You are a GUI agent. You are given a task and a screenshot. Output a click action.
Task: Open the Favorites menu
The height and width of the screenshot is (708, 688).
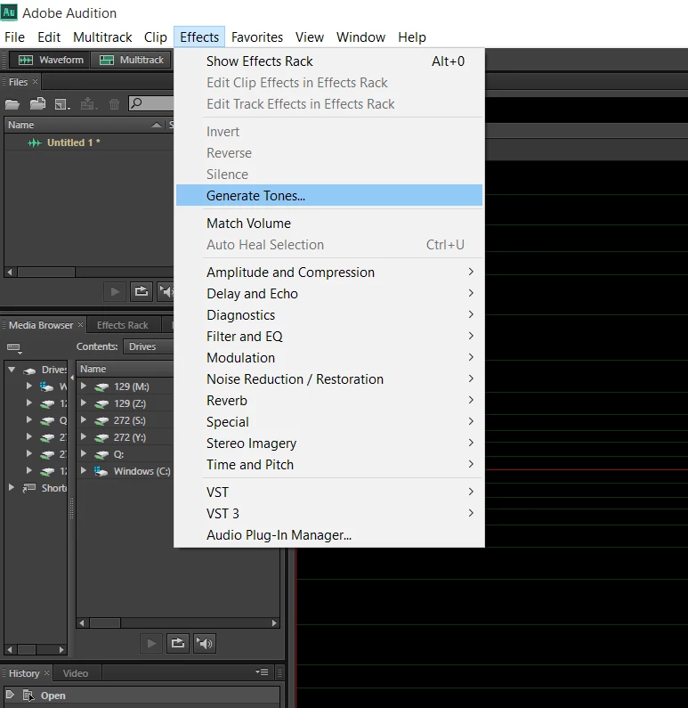click(257, 37)
